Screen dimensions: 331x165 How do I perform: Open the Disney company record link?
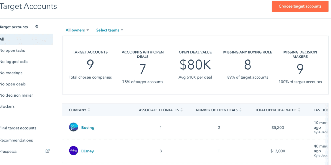[87, 151]
